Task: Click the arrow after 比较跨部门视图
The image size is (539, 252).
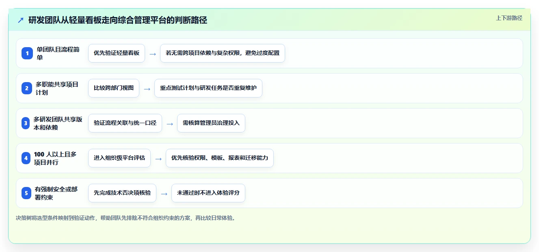Action: [147, 89]
